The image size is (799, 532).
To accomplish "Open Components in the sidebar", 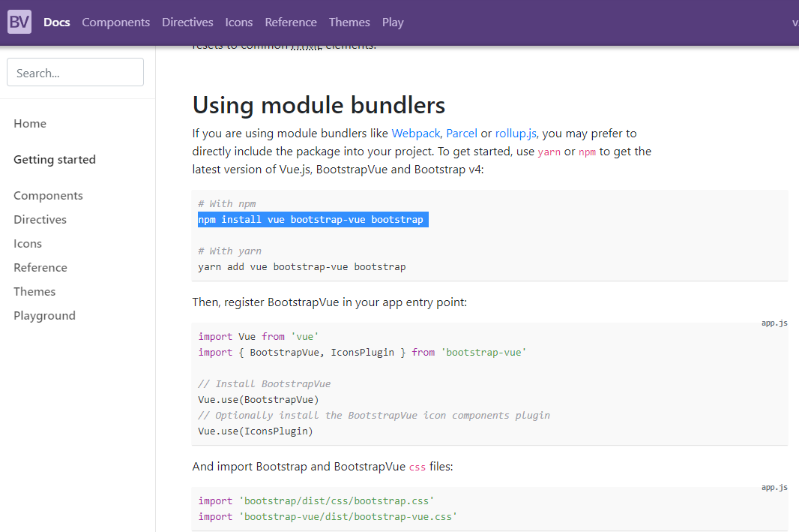I will (49, 196).
